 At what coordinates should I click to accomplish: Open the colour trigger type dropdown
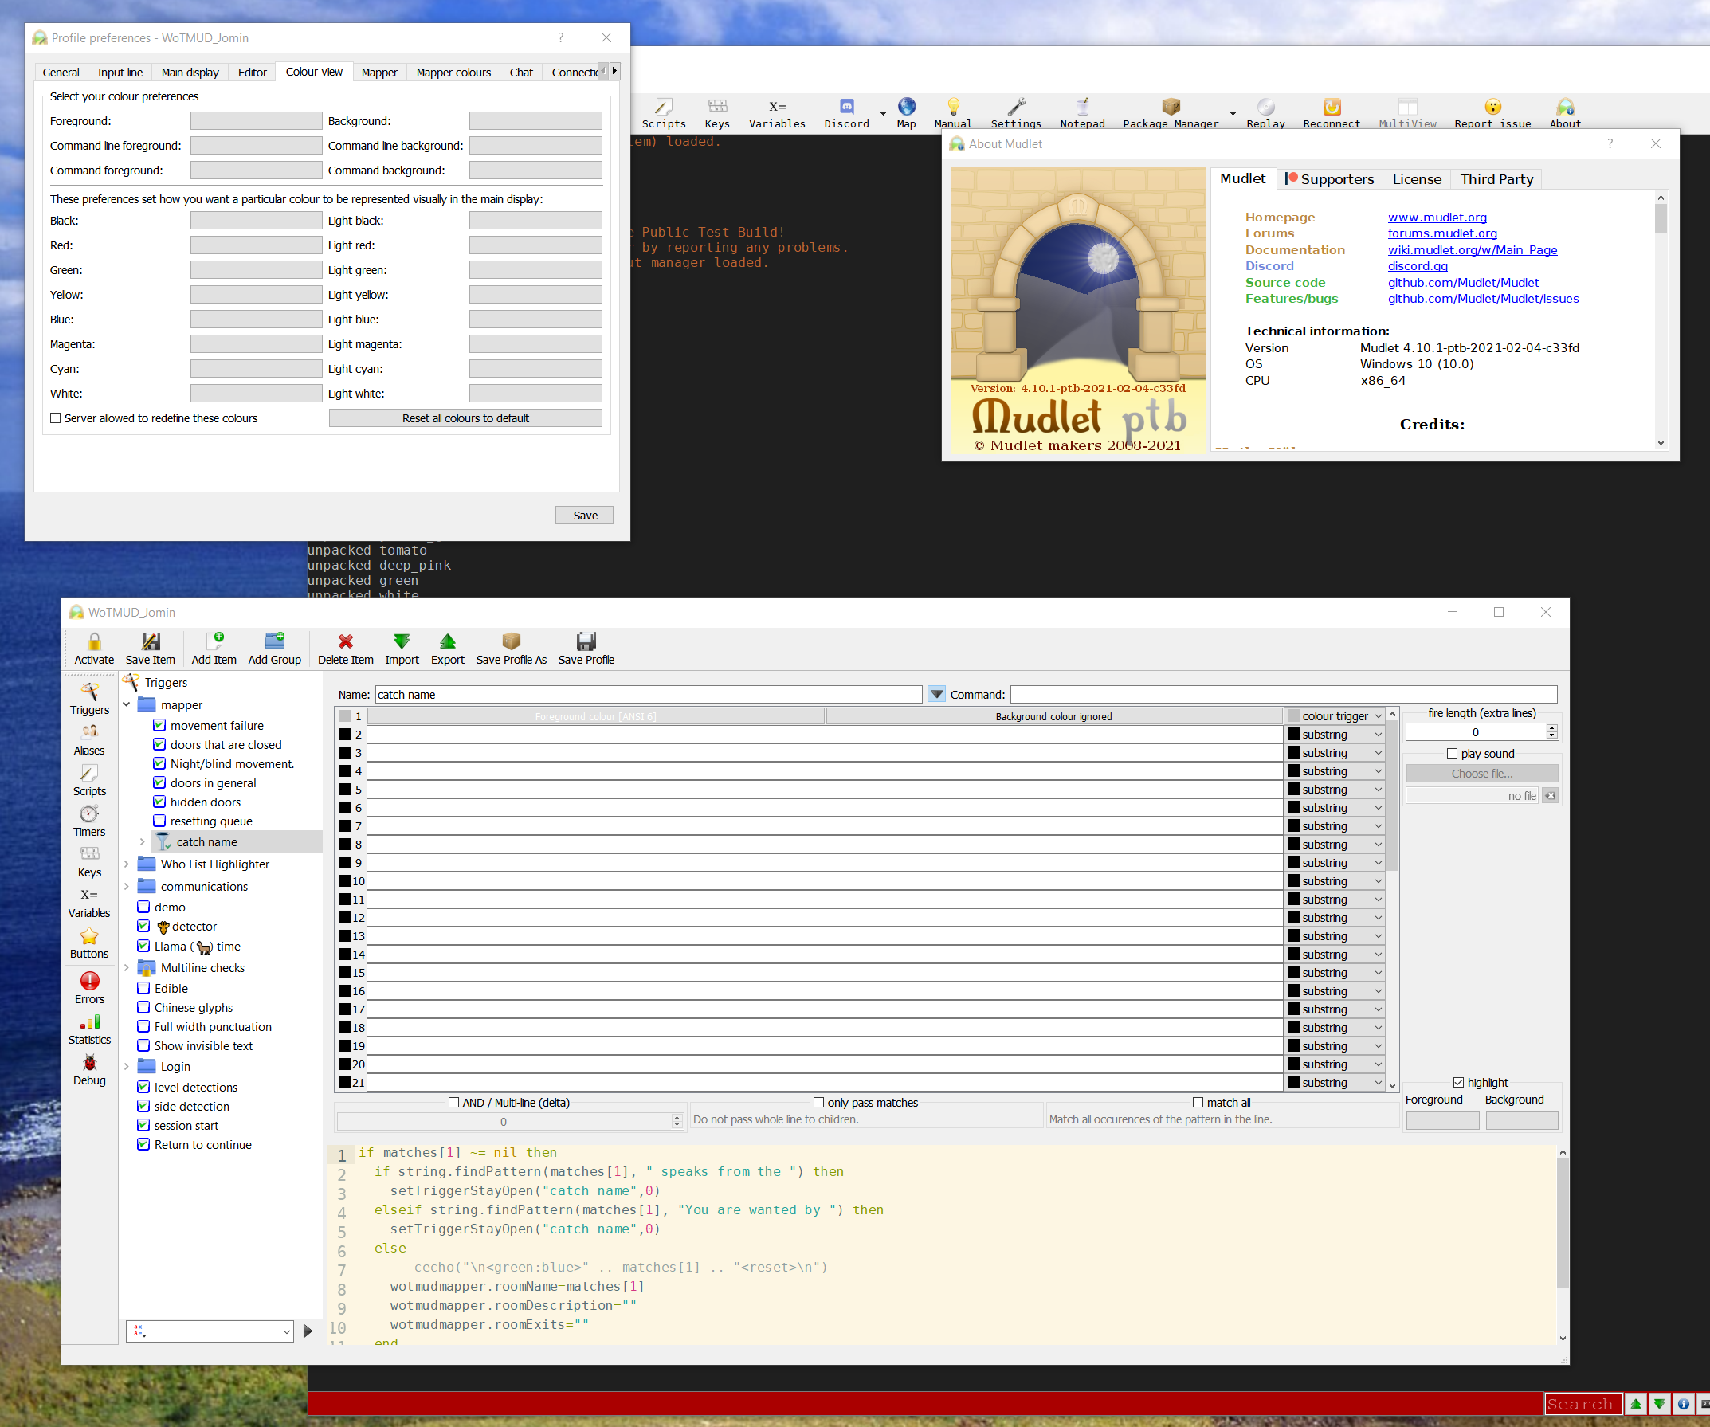click(x=1335, y=716)
